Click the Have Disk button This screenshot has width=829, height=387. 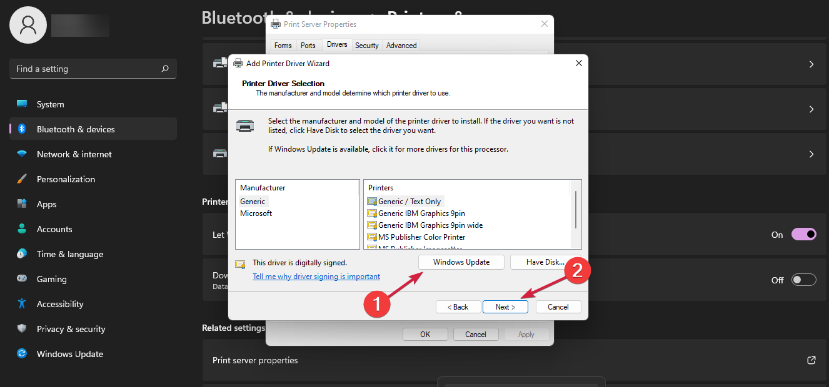coord(545,262)
